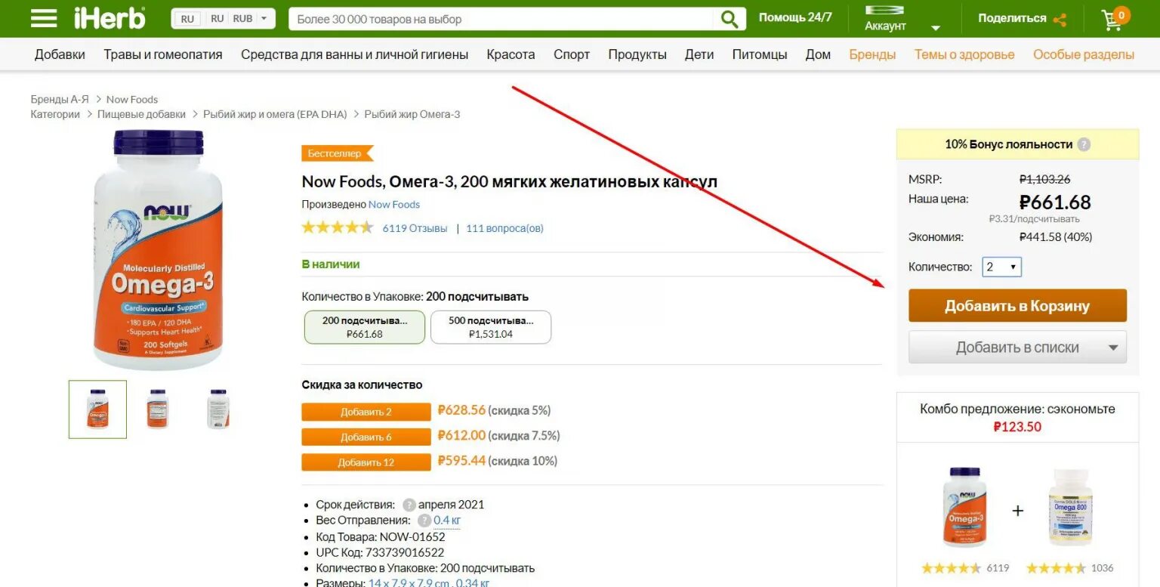Open the Питомцы menu
The height and width of the screenshot is (587, 1160).
(x=760, y=54)
